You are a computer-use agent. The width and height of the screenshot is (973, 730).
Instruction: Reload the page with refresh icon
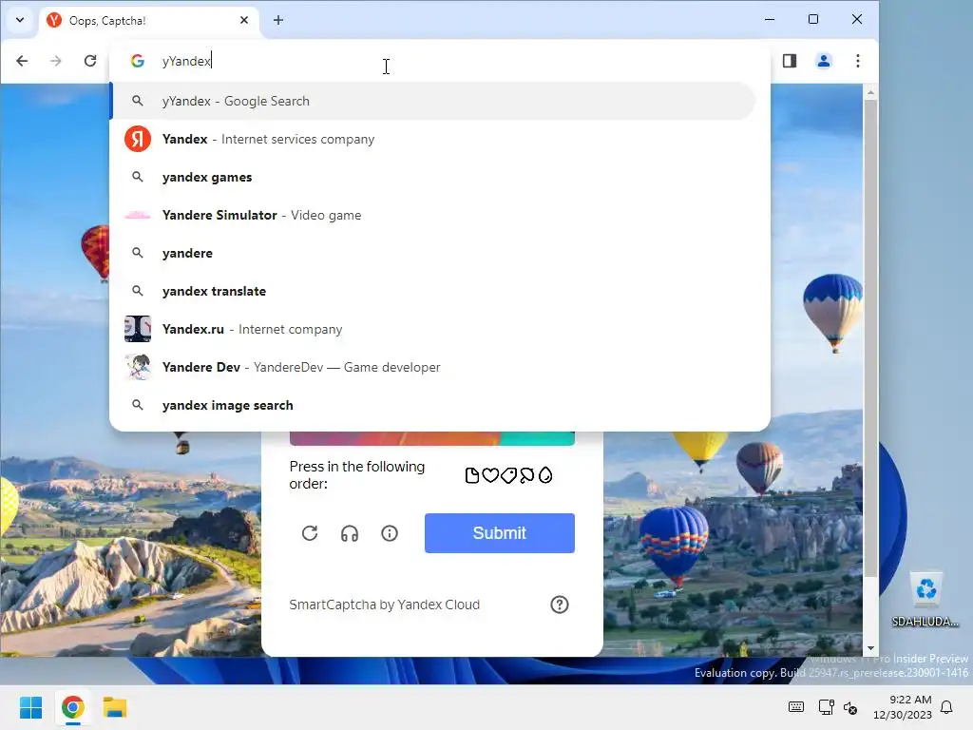(x=90, y=61)
